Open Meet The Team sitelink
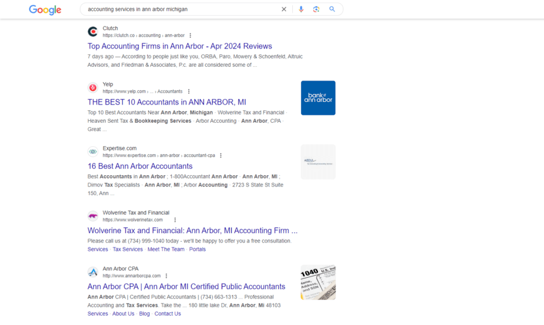The height and width of the screenshot is (325, 544). [166, 249]
